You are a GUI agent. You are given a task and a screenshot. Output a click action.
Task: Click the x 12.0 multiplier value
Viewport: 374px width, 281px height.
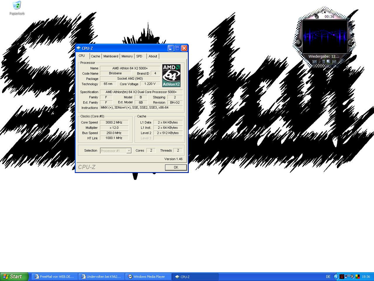pyautogui.click(x=114, y=128)
